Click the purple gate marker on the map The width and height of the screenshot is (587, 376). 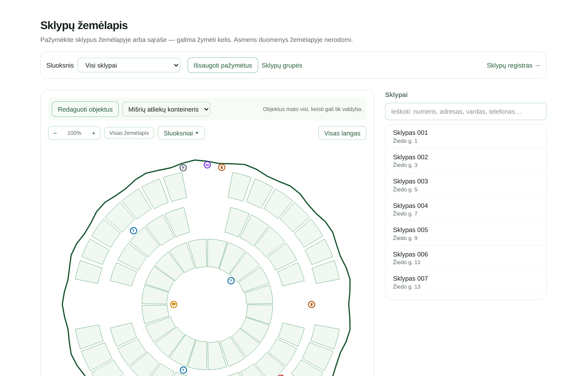(x=207, y=165)
